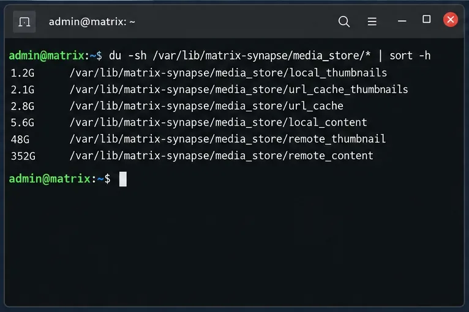The width and height of the screenshot is (469, 312).
Task: Click the 352G size value
Action: coord(23,156)
